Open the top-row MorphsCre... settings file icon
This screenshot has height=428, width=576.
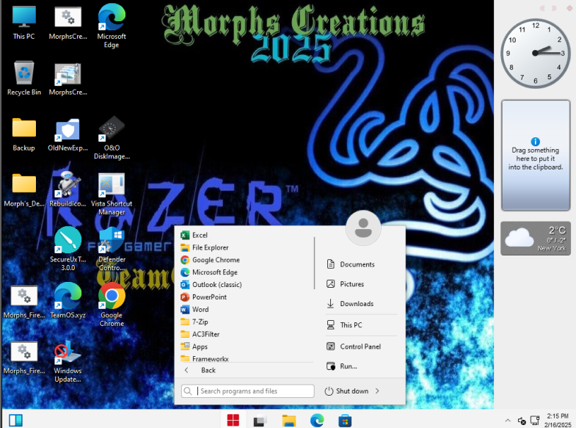tap(68, 23)
